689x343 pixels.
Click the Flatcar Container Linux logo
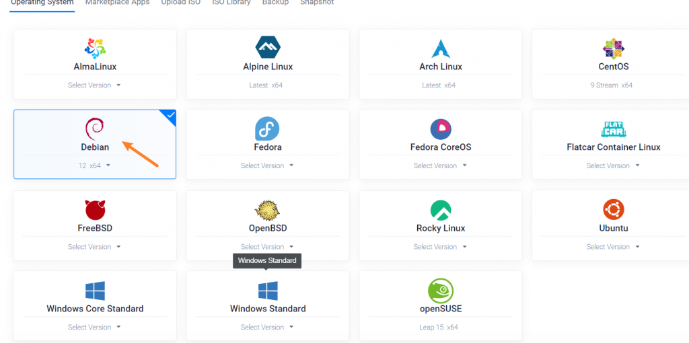pos(613,128)
